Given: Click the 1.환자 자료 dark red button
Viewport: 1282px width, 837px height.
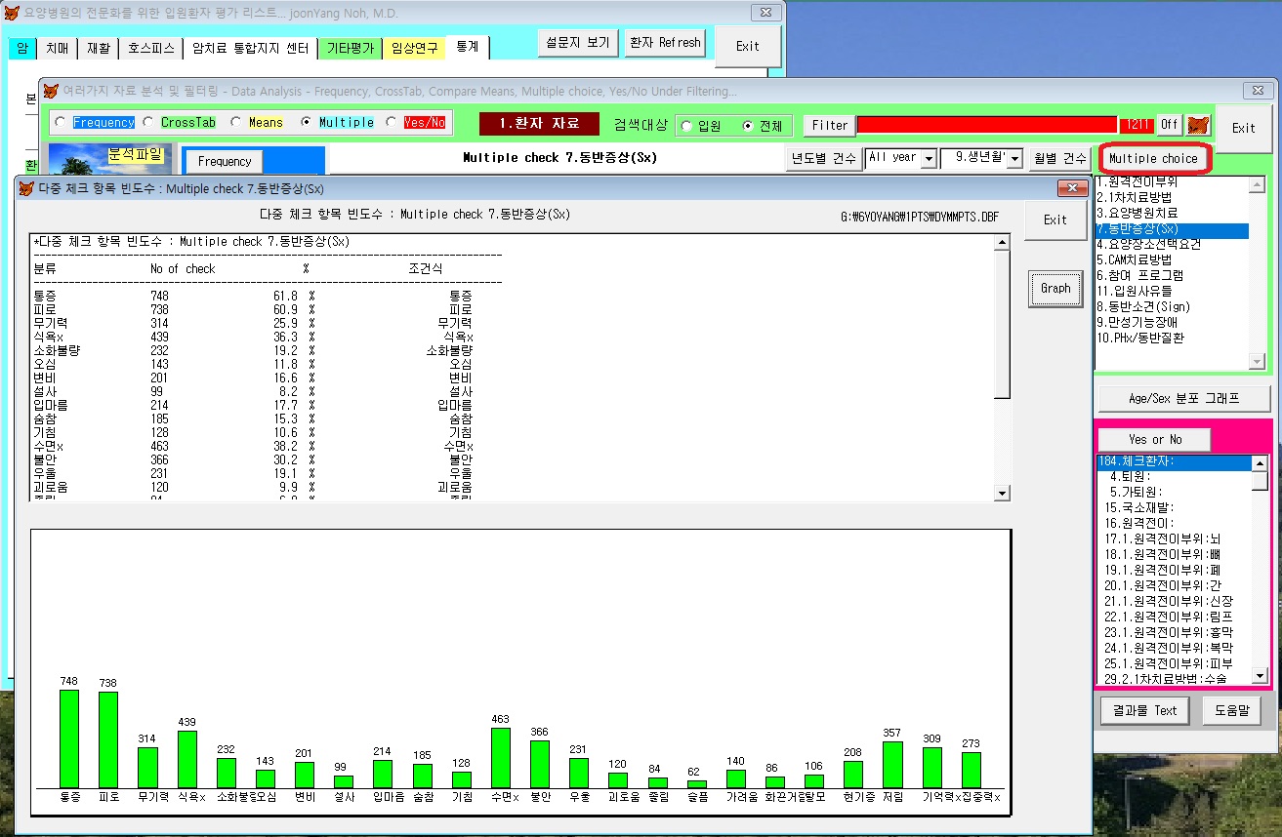Looking at the screenshot, I should tap(539, 124).
